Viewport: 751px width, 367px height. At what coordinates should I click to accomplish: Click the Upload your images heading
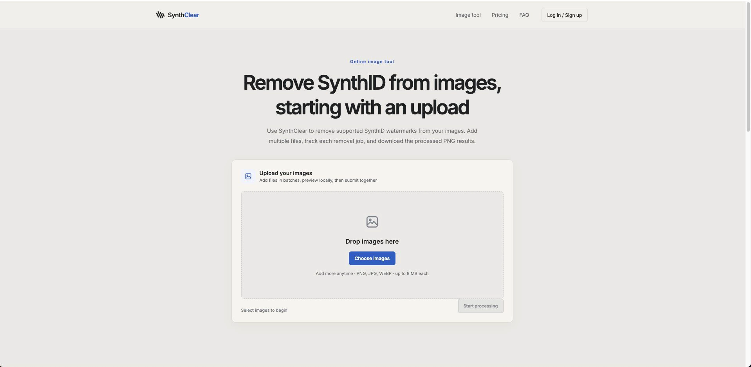285,173
